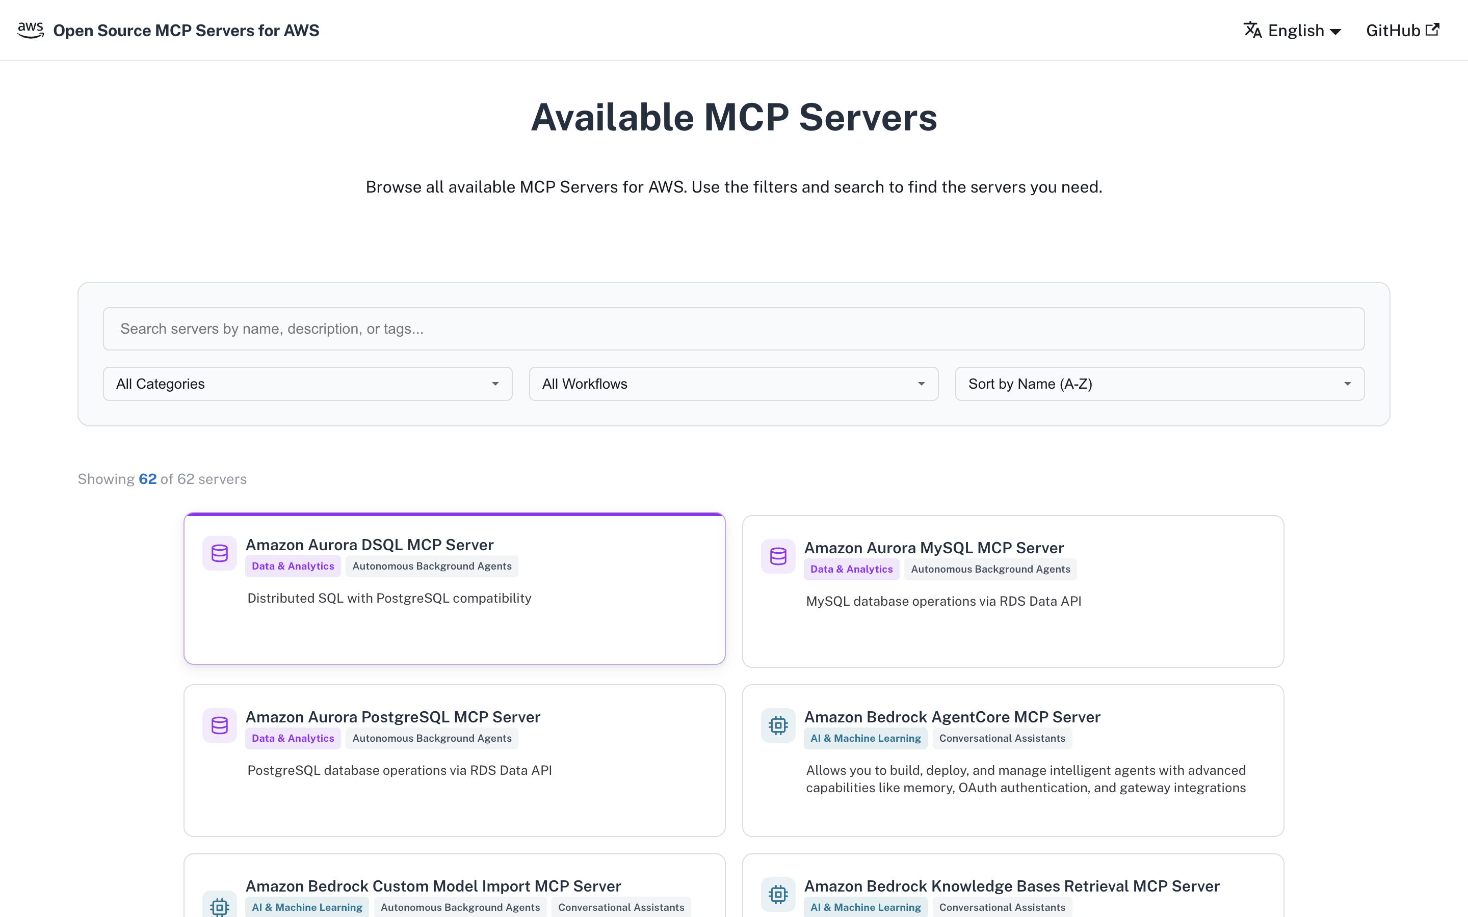1468x917 pixels.
Task: Expand the All Workflows filter
Action: 733,384
